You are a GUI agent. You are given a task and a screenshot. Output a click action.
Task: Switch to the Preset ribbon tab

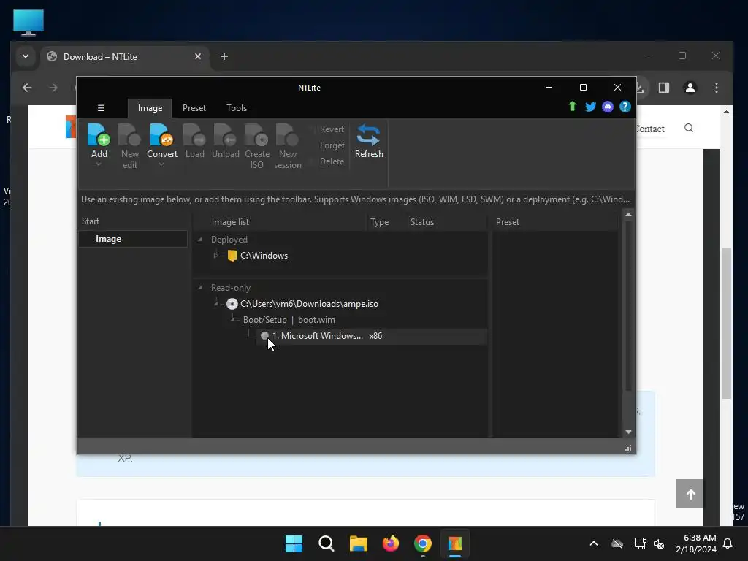click(x=194, y=108)
